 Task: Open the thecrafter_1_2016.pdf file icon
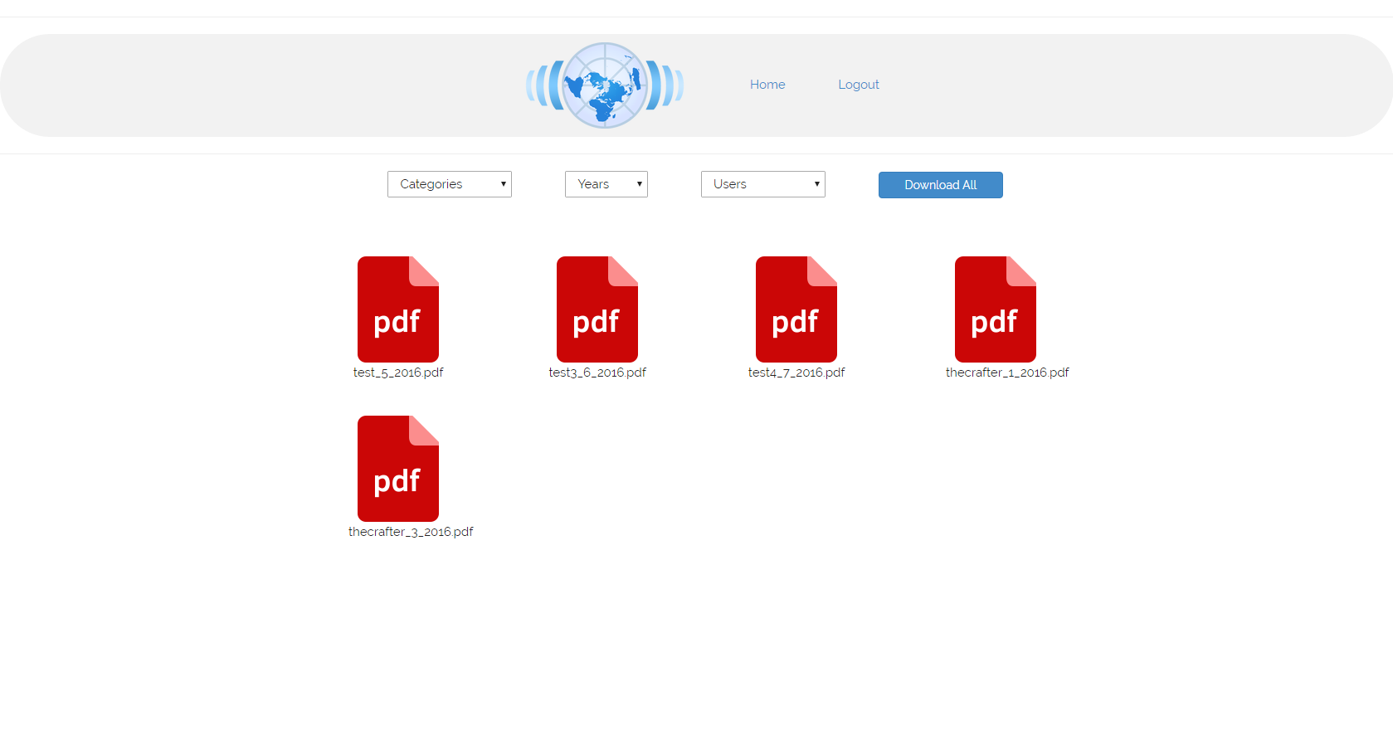tap(996, 309)
